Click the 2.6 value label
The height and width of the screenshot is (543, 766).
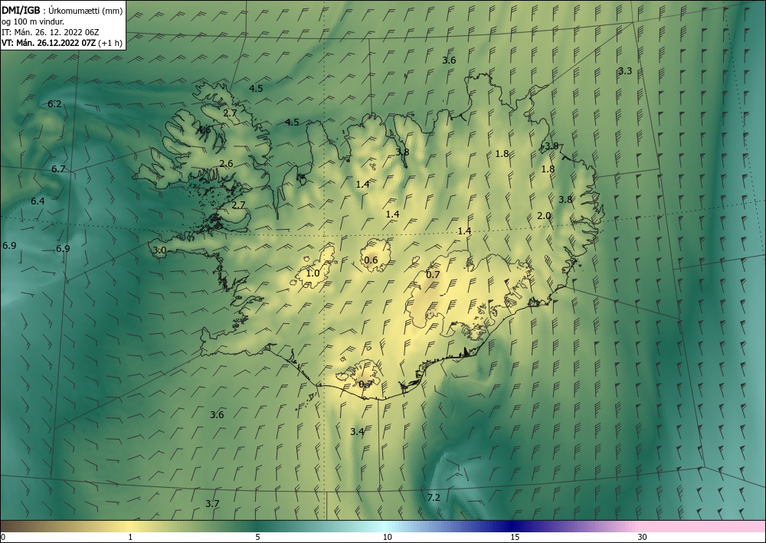click(x=226, y=164)
